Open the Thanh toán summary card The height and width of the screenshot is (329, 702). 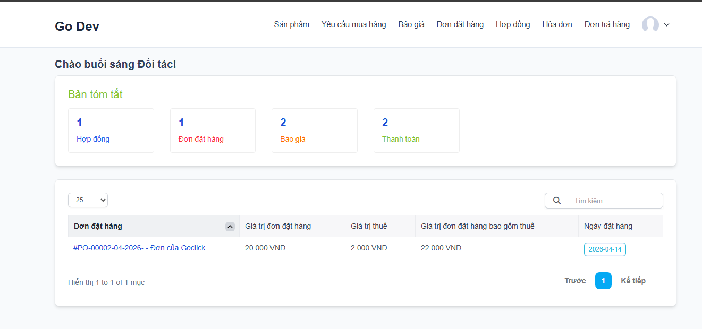point(416,131)
